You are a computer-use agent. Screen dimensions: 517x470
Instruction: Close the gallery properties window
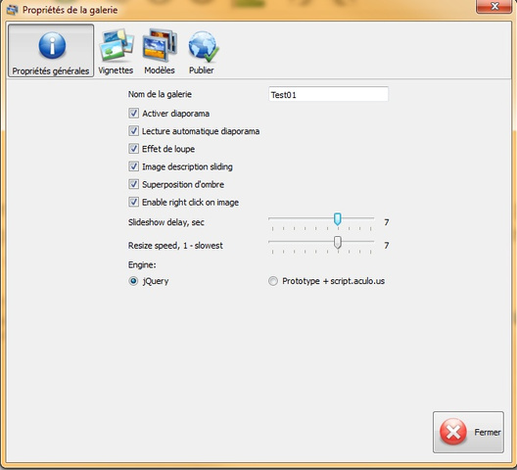point(493,6)
